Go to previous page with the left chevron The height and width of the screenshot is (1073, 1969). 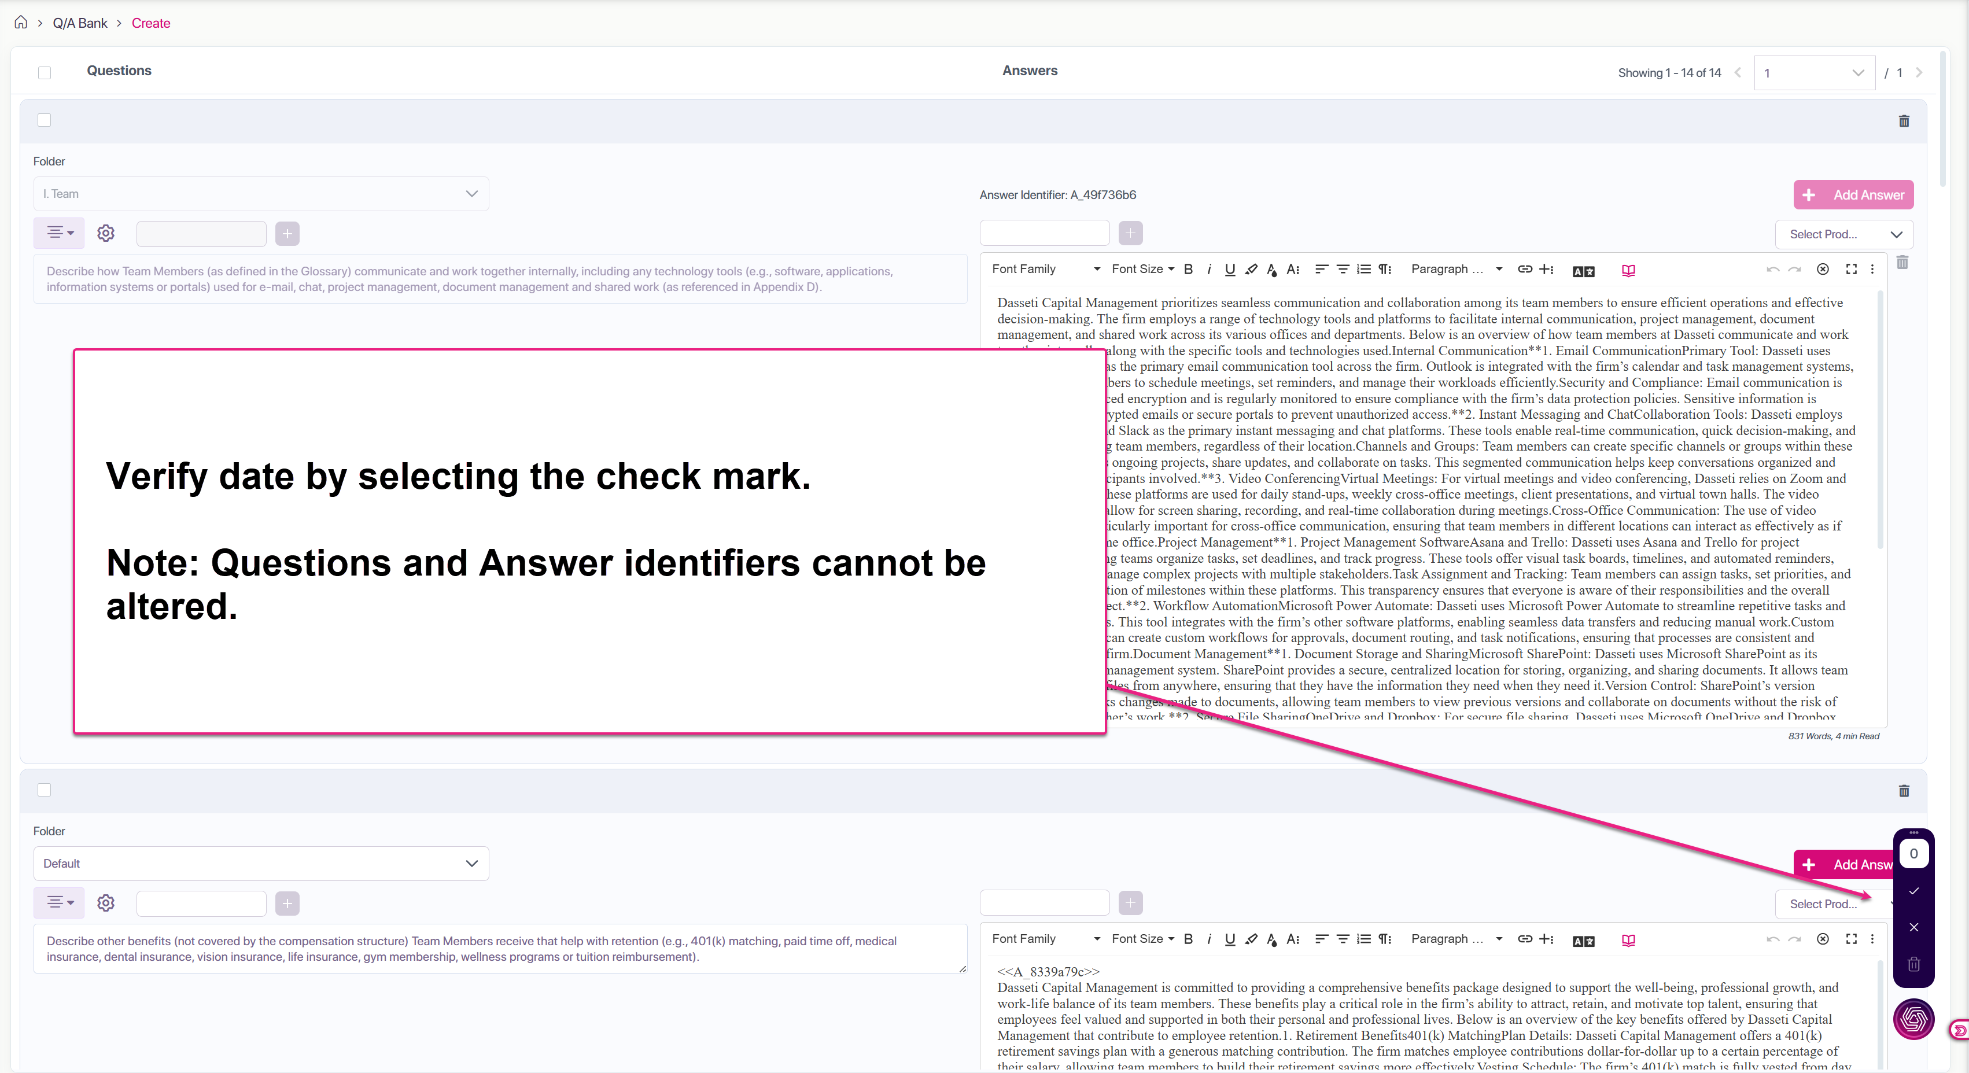[x=1738, y=73]
